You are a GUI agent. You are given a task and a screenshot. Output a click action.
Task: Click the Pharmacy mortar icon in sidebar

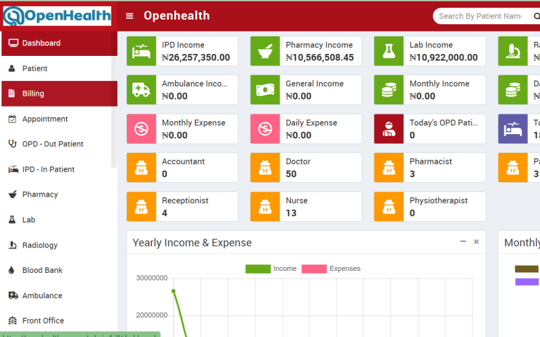click(12, 194)
